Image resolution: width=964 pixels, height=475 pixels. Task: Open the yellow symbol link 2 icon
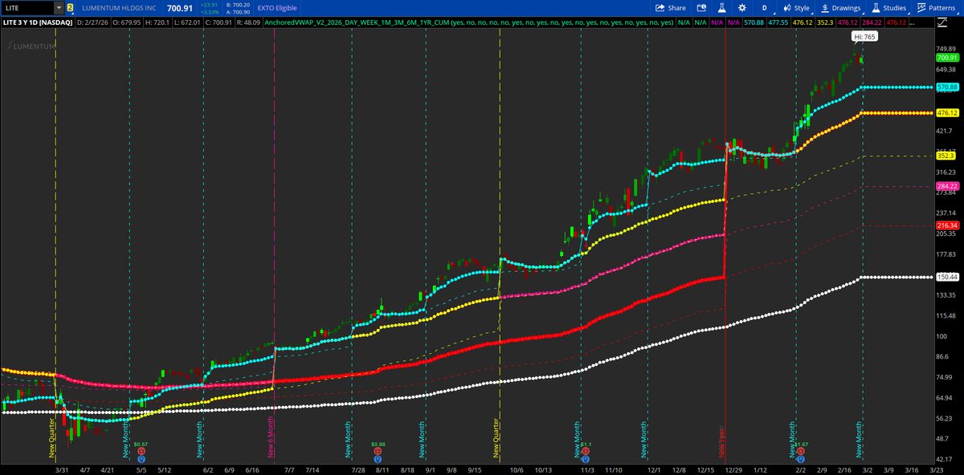[70, 7]
